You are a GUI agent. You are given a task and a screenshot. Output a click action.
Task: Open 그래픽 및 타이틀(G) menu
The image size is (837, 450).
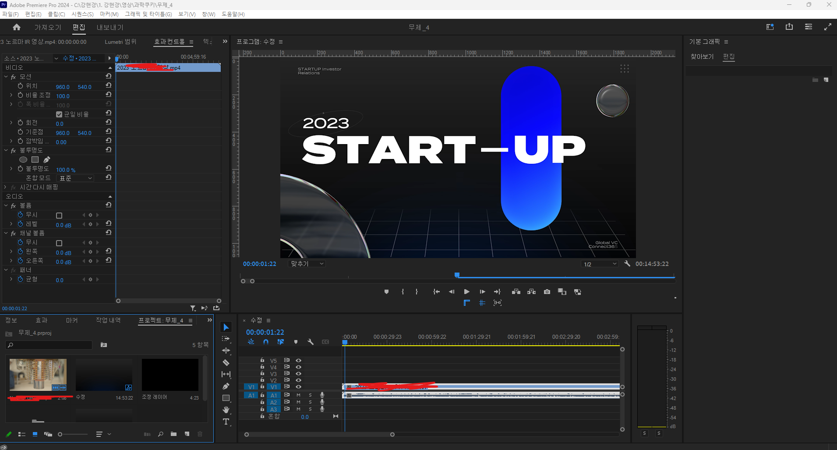tap(148, 14)
